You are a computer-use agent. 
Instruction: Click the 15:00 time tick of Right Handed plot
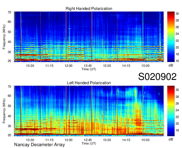click(145, 66)
